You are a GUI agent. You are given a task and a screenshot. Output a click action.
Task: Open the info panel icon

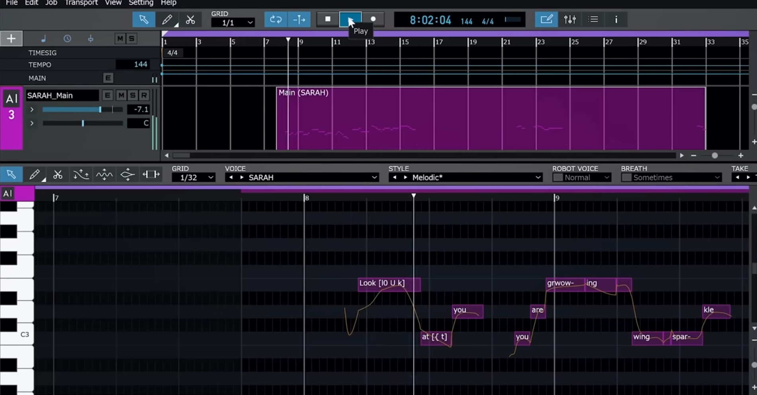tap(616, 19)
